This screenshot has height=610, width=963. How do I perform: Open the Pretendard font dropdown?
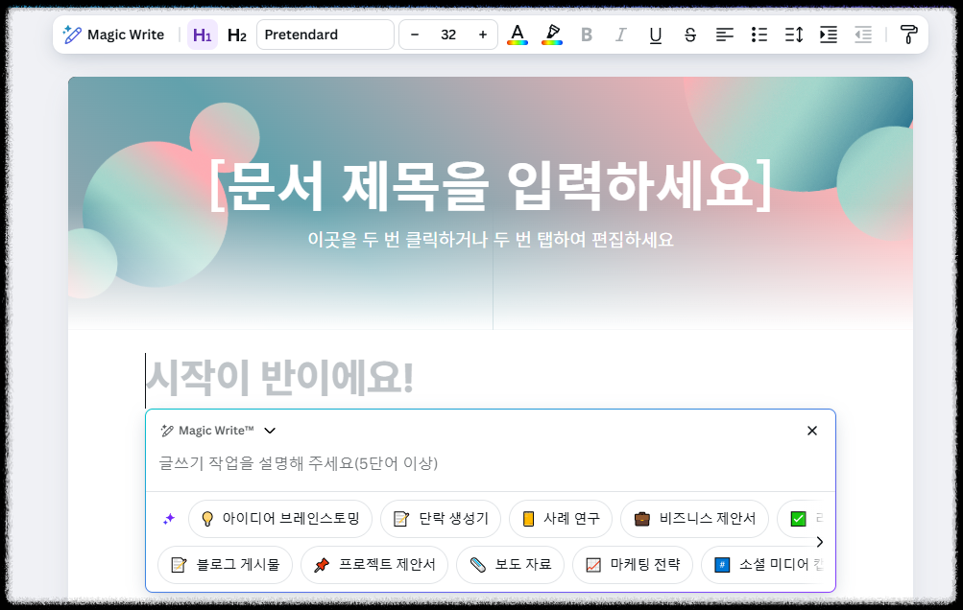pos(325,34)
